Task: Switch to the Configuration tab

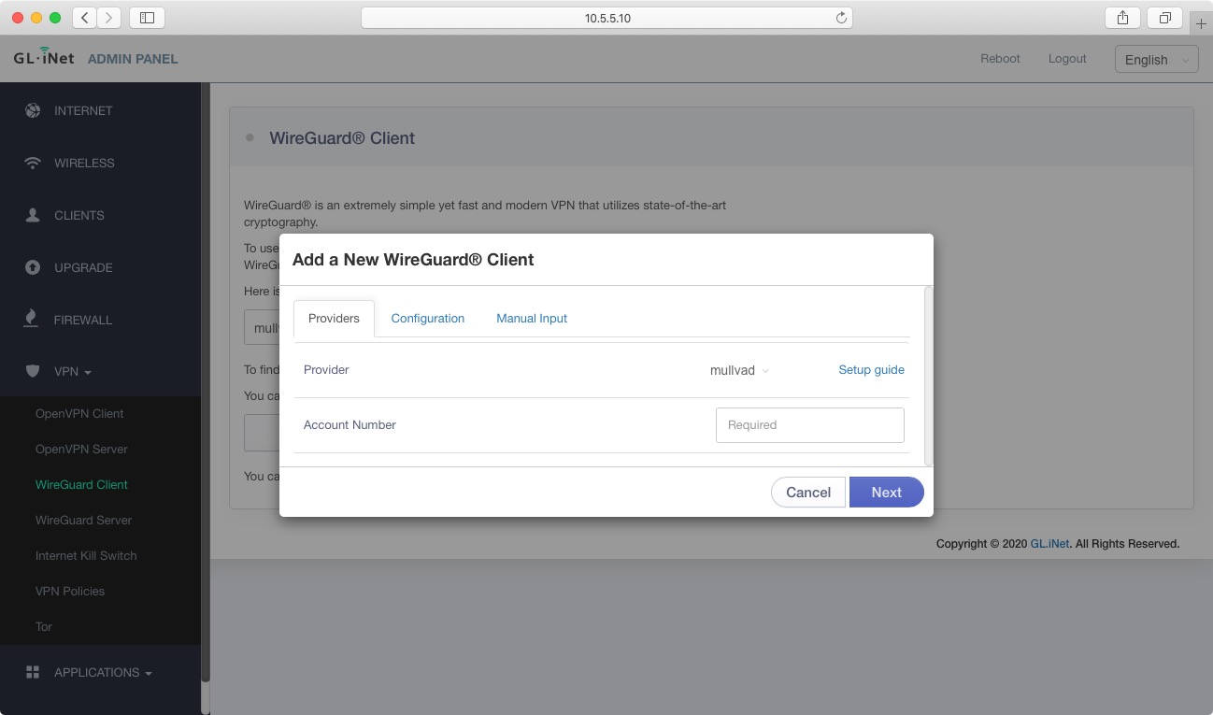Action: click(428, 319)
